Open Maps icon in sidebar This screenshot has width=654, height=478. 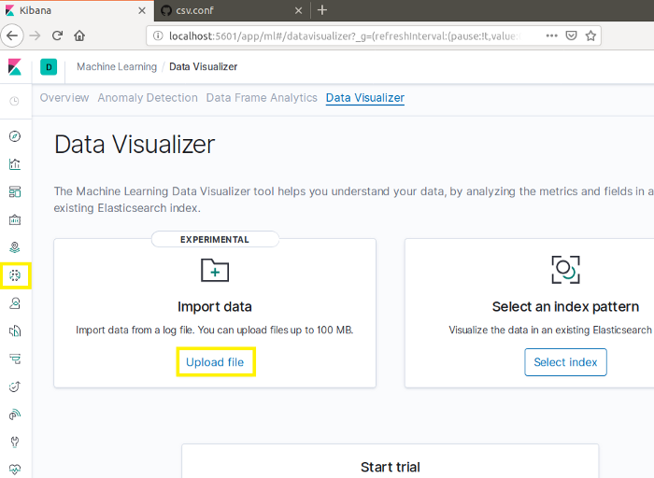tap(15, 247)
